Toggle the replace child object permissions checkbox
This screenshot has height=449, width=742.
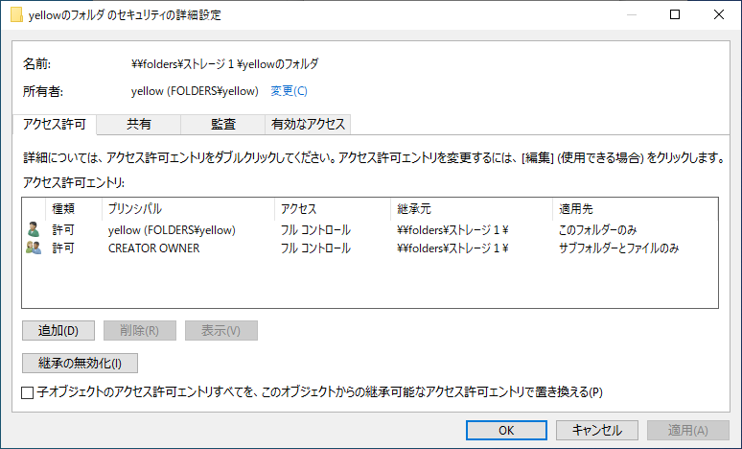tap(28, 392)
